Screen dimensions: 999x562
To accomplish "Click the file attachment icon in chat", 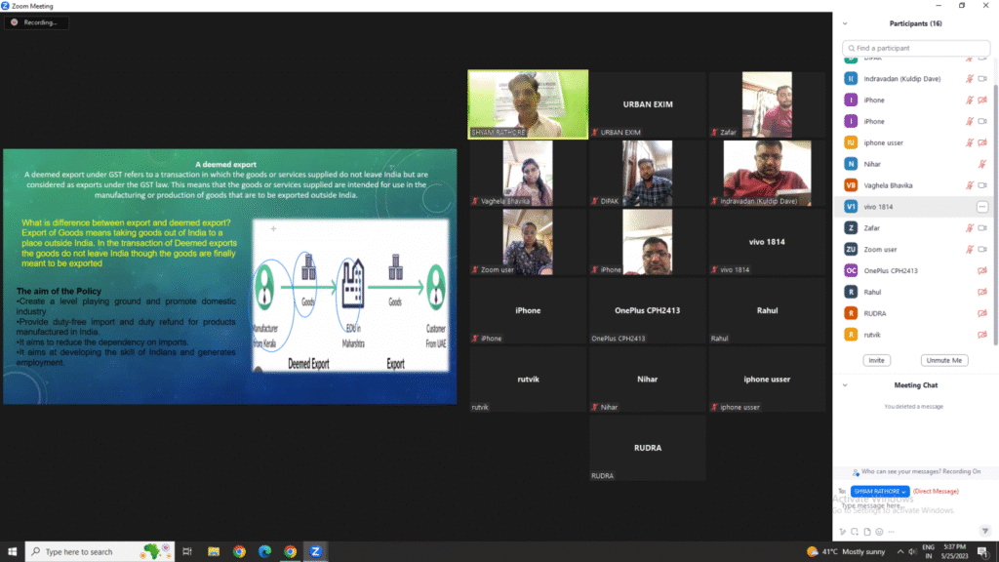I will tap(866, 531).
